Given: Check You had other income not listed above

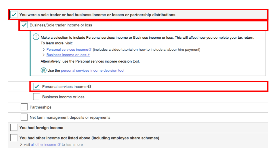Looking at the screenshot, I should [x=14, y=138].
